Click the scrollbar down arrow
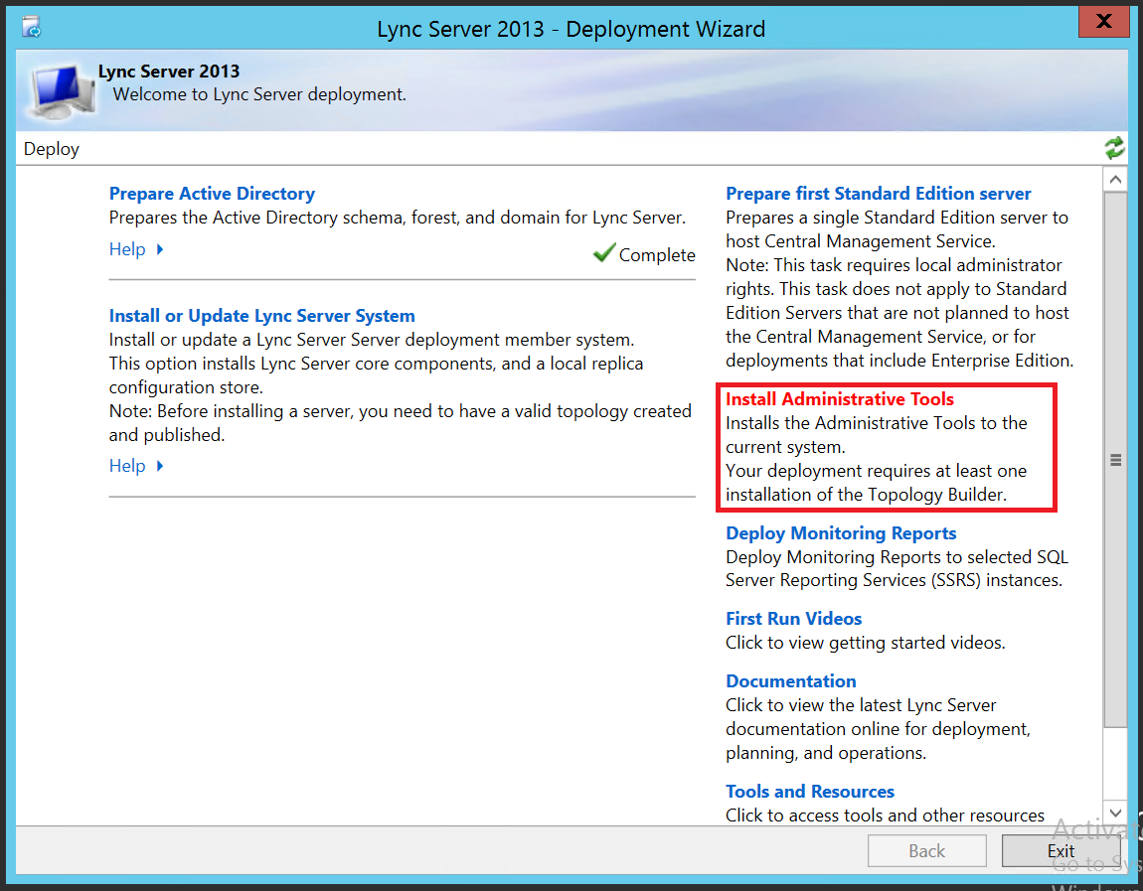 point(1114,813)
